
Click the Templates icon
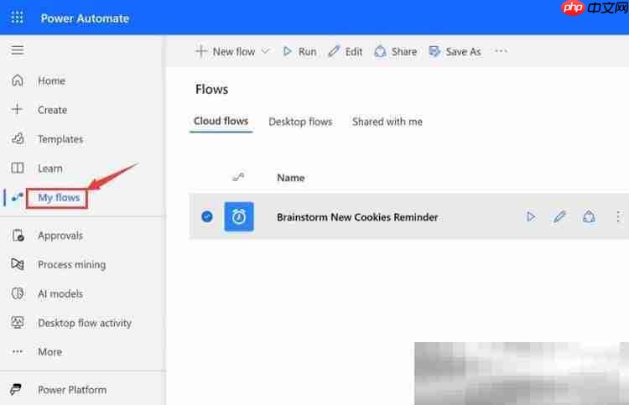tap(18, 138)
